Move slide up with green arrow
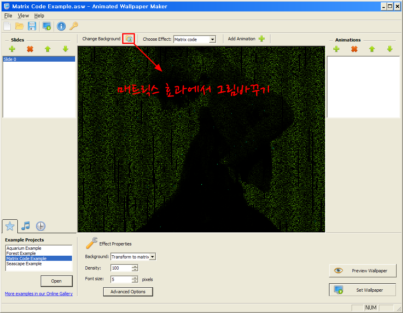Viewport: 403px width, 313px height. tap(48, 49)
